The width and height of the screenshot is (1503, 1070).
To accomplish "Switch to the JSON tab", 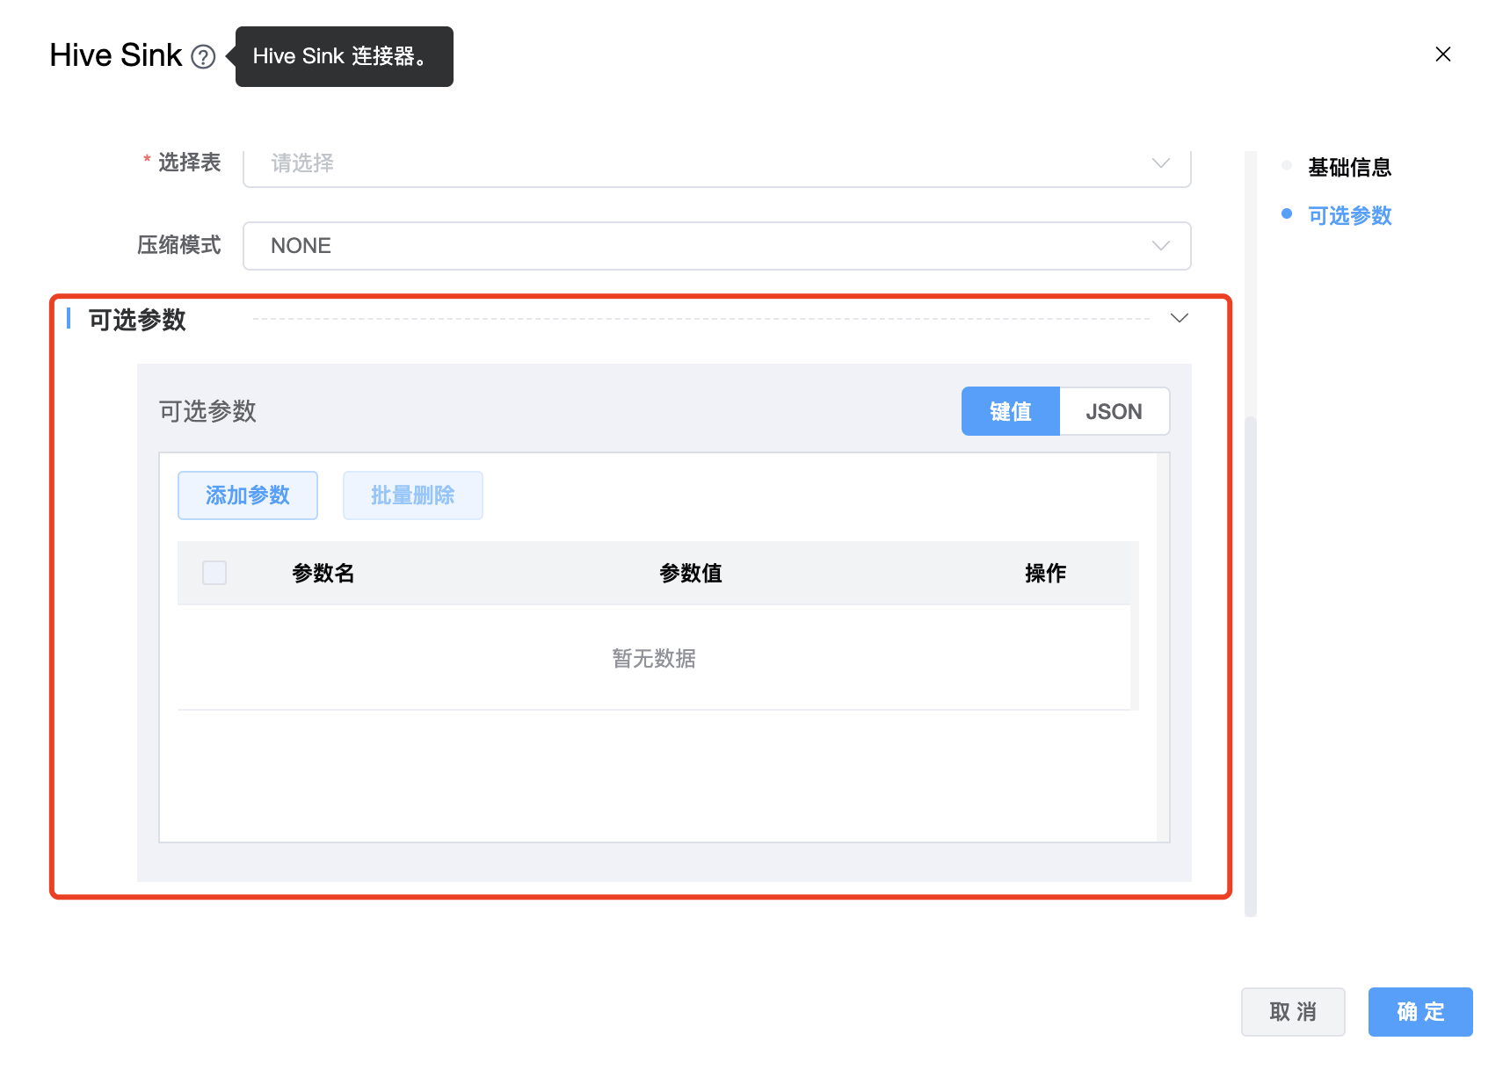I will coord(1114,411).
